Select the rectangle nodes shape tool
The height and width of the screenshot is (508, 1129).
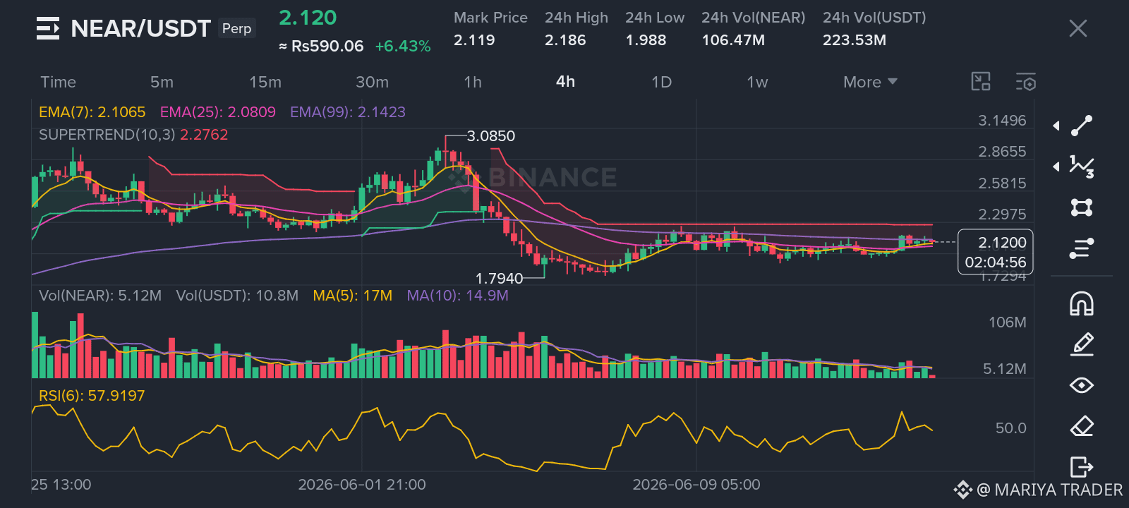(1082, 207)
